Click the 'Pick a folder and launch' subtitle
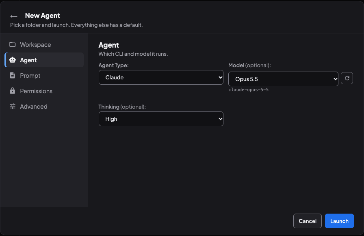The width and height of the screenshot is (364, 236). point(76,25)
